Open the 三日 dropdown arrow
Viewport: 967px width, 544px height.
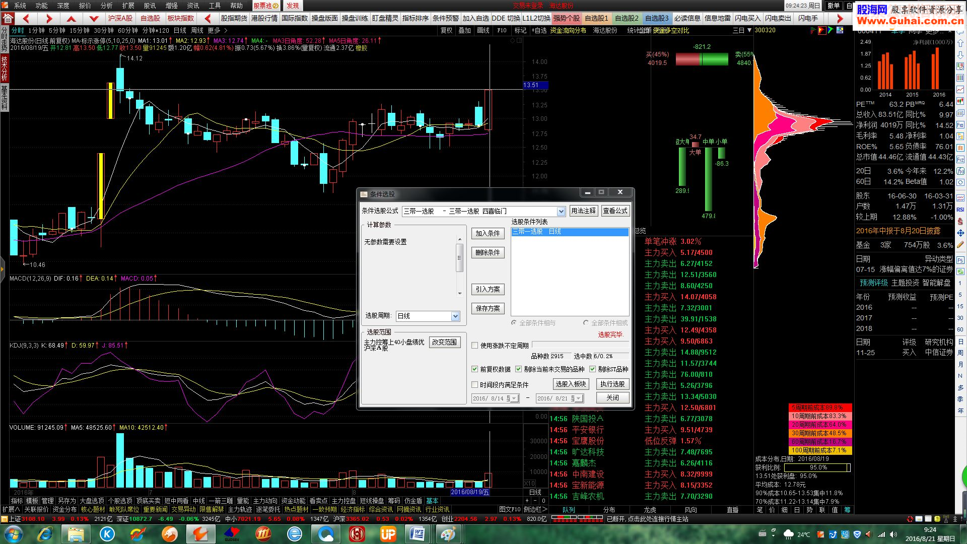pos(749,31)
